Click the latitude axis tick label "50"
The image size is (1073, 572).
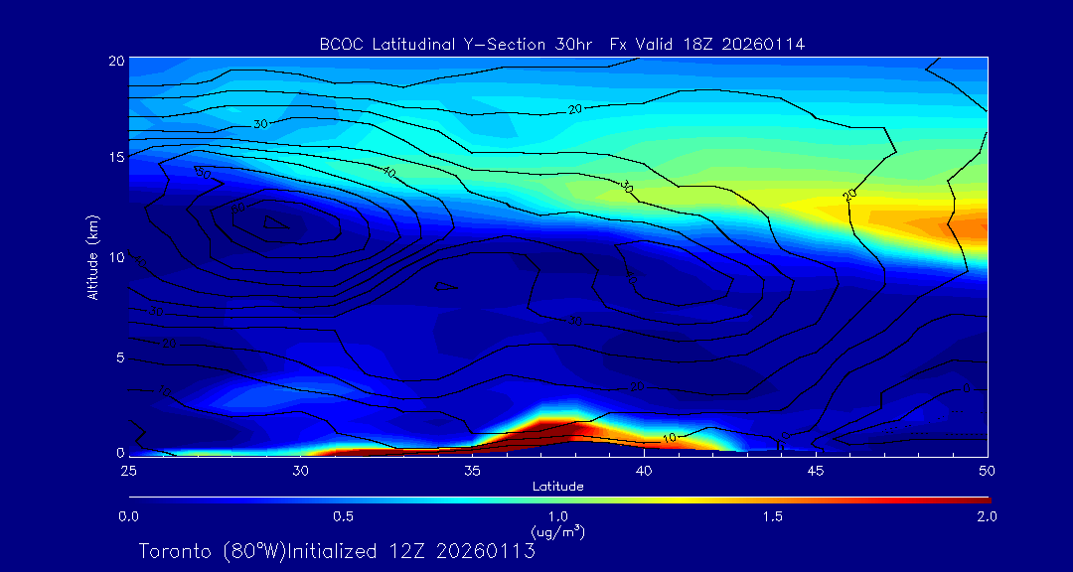point(988,471)
